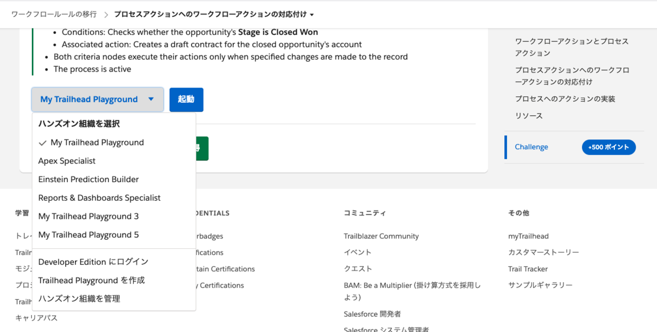Click the 'Stage is Closed Won' conditions line
This screenshot has height=332, width=657.
[190, 32]
